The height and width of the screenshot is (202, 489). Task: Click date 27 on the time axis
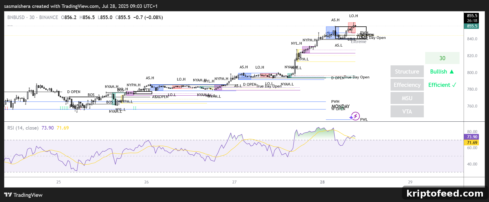[234, 182]
